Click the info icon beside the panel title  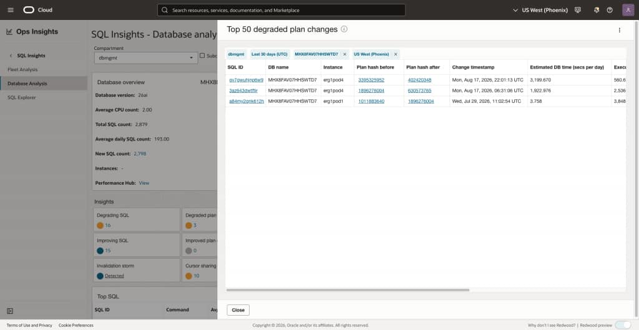point(344,29)
